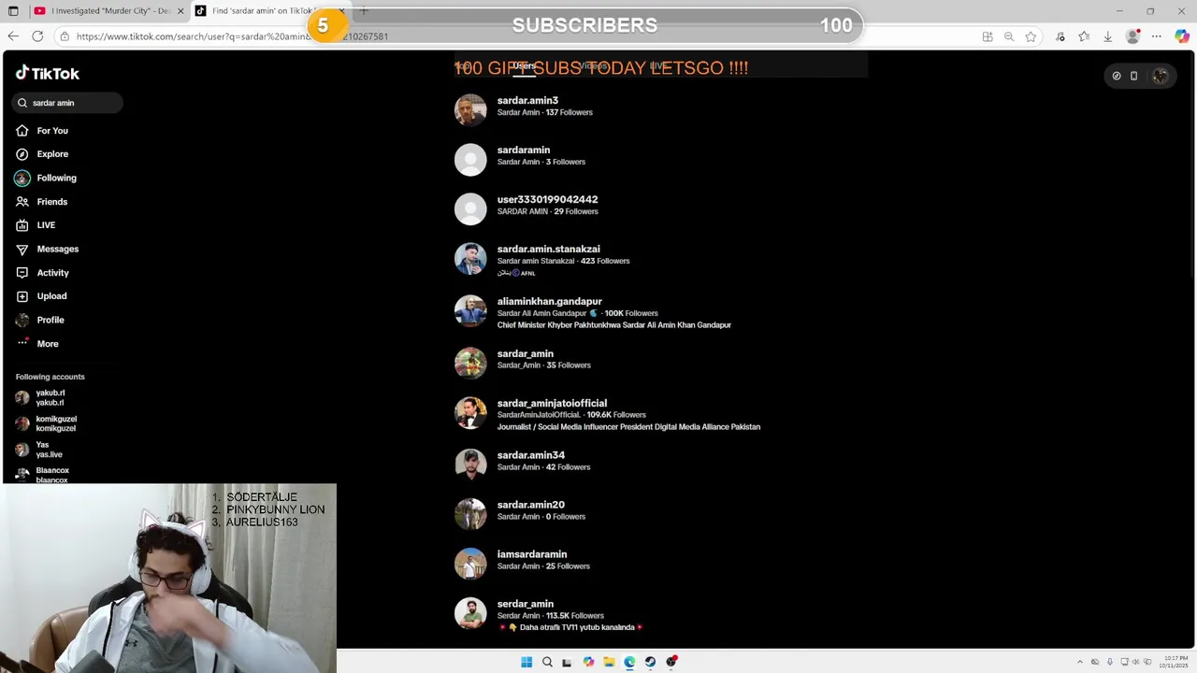Viewport: 1197px width, 673px height.
Task: Click 'sardar.amin20' username text
Action: point(530,505)
